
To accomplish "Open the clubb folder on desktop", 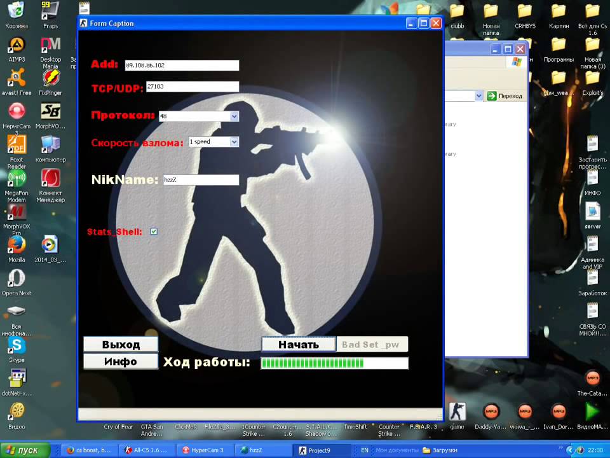I will tap(457, 11).
